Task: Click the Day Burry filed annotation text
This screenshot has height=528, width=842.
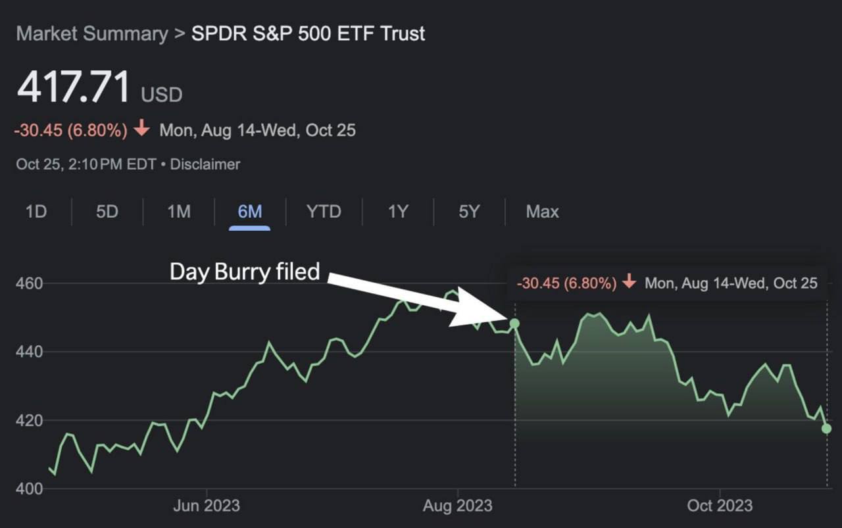Action: [245, 272]
